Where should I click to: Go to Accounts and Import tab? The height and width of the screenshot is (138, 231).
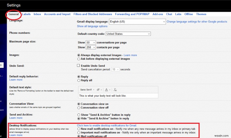coord(57,14)
